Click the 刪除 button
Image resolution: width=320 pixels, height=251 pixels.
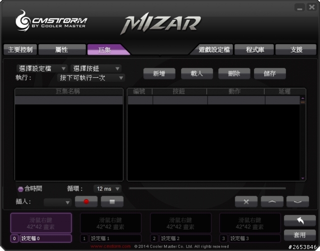coord(234,73)
